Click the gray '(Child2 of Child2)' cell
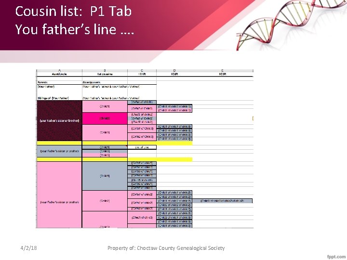This screenshot has height=260, width=347. [142, 118]
